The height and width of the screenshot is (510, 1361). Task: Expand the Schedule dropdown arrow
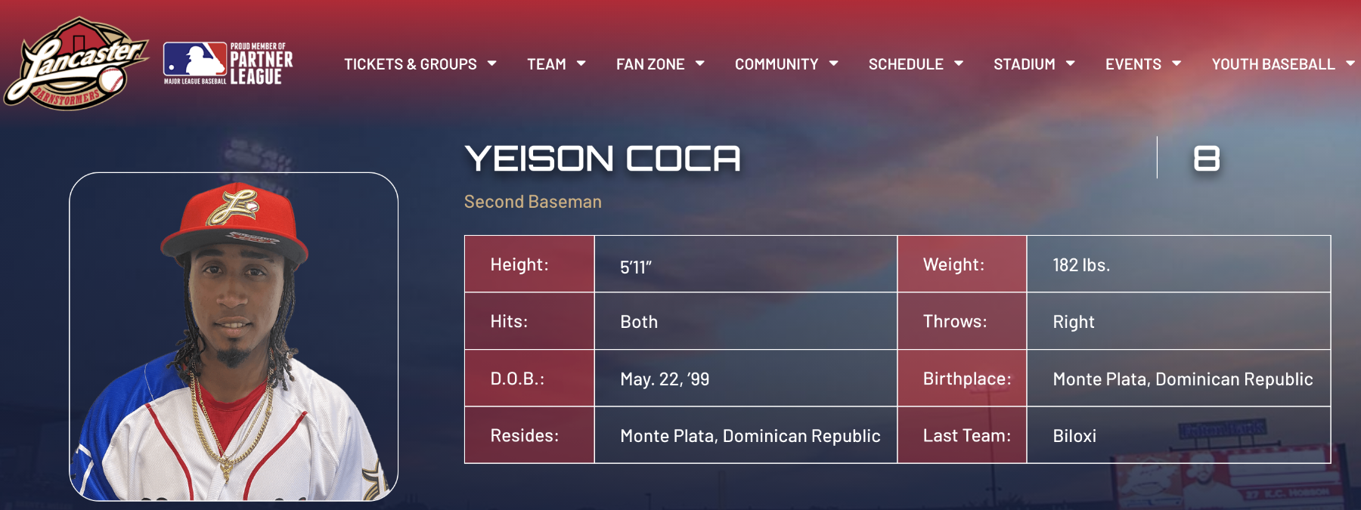[959, 63]
